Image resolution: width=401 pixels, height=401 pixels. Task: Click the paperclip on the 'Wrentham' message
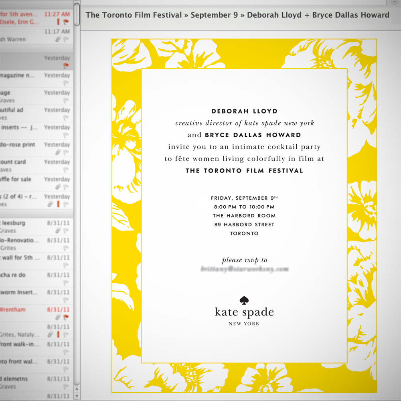point(58,317)
